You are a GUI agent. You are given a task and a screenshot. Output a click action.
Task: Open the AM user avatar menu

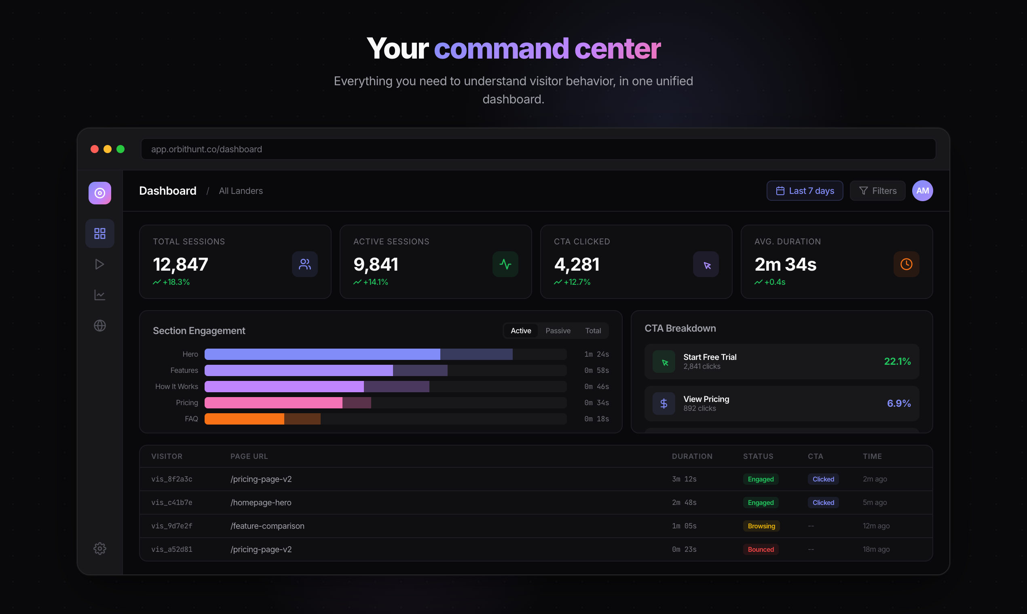pos(922,191)
